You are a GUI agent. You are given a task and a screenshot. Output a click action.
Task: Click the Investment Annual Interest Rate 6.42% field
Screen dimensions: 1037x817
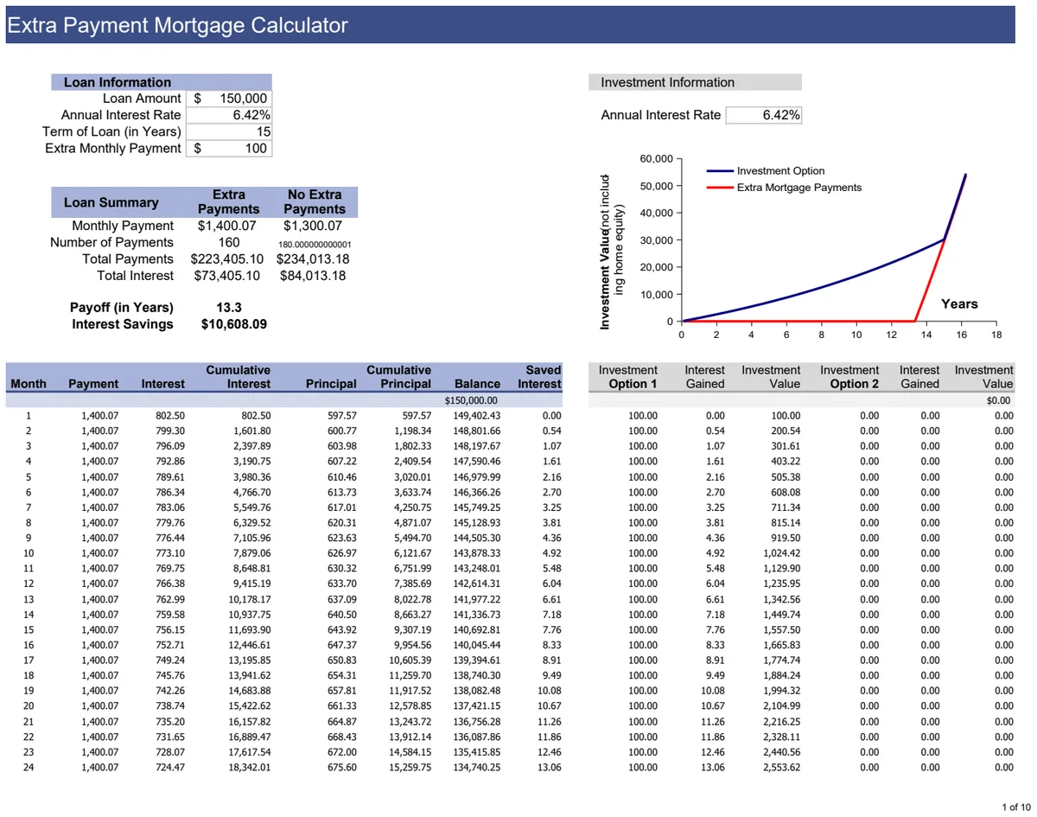[x=764, y=115]
